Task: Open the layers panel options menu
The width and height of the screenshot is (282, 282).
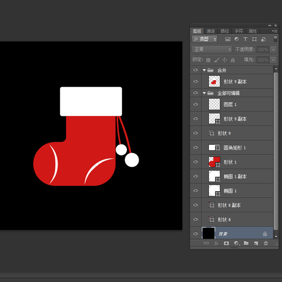Action: click(274, 31)
